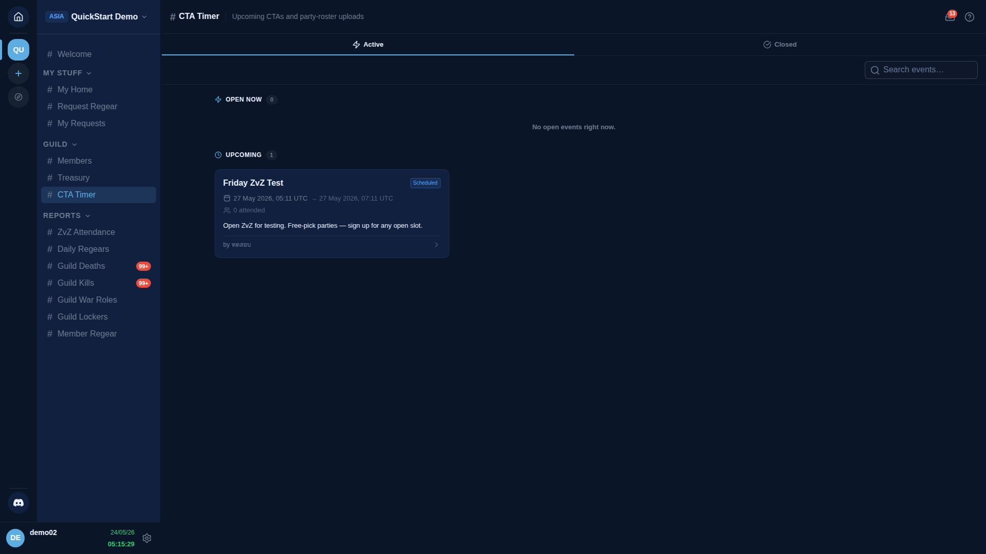Click the attendees icon on event card
The image size is (986, 554).
227,210
